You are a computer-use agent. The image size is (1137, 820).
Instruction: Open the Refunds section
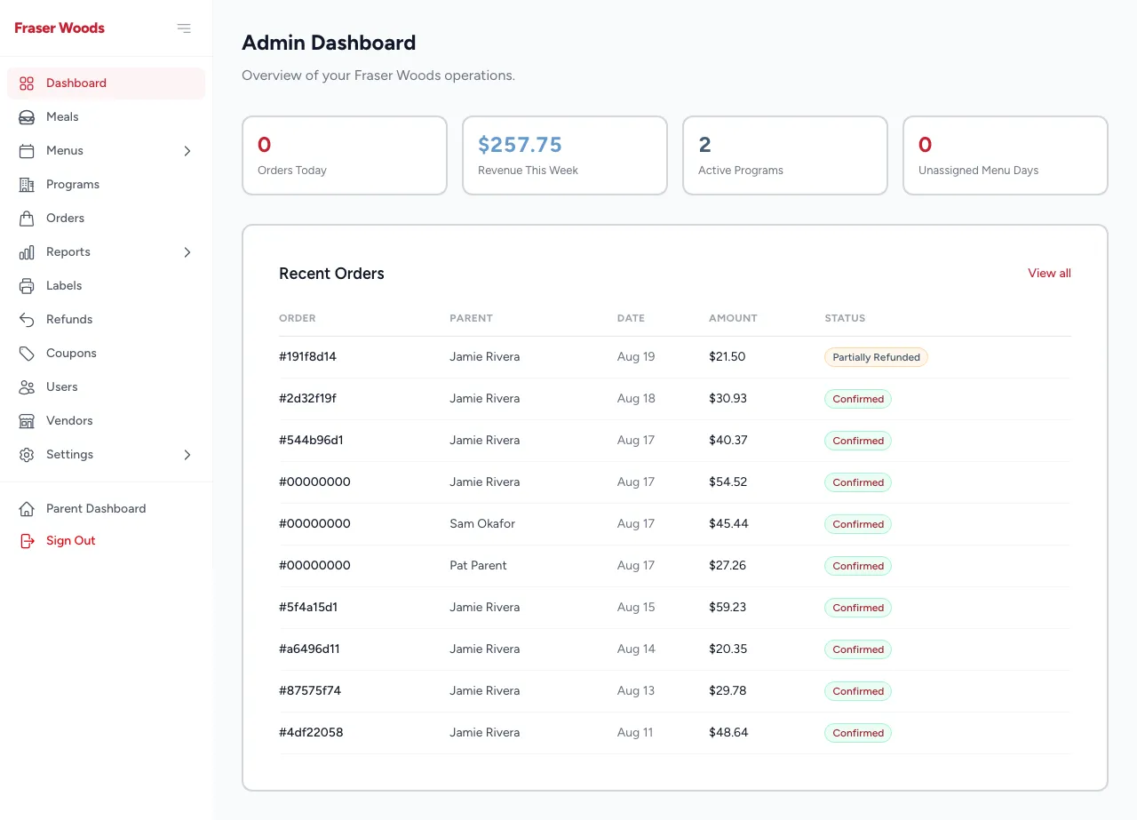(x=106, y=320)
